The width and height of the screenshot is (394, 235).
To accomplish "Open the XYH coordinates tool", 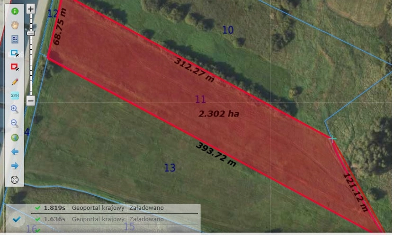I will (x=15, y=95).
